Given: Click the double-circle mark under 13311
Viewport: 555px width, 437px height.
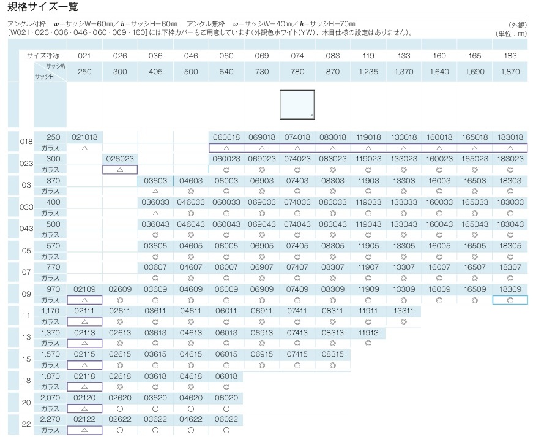Looking at the screenshot, I should tap(403, 322).
